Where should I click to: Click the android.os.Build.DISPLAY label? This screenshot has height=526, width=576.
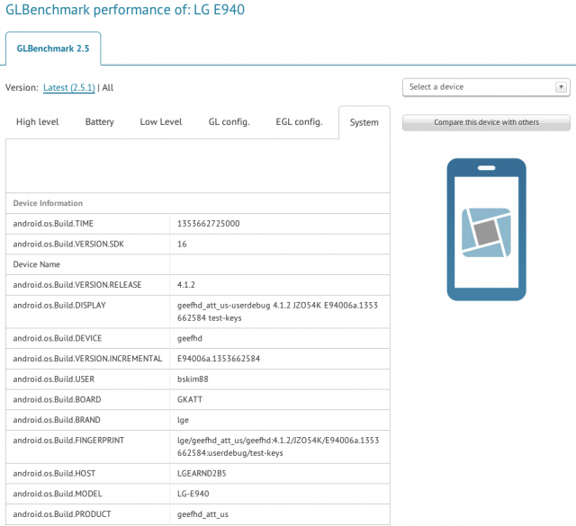pos(59,306)
